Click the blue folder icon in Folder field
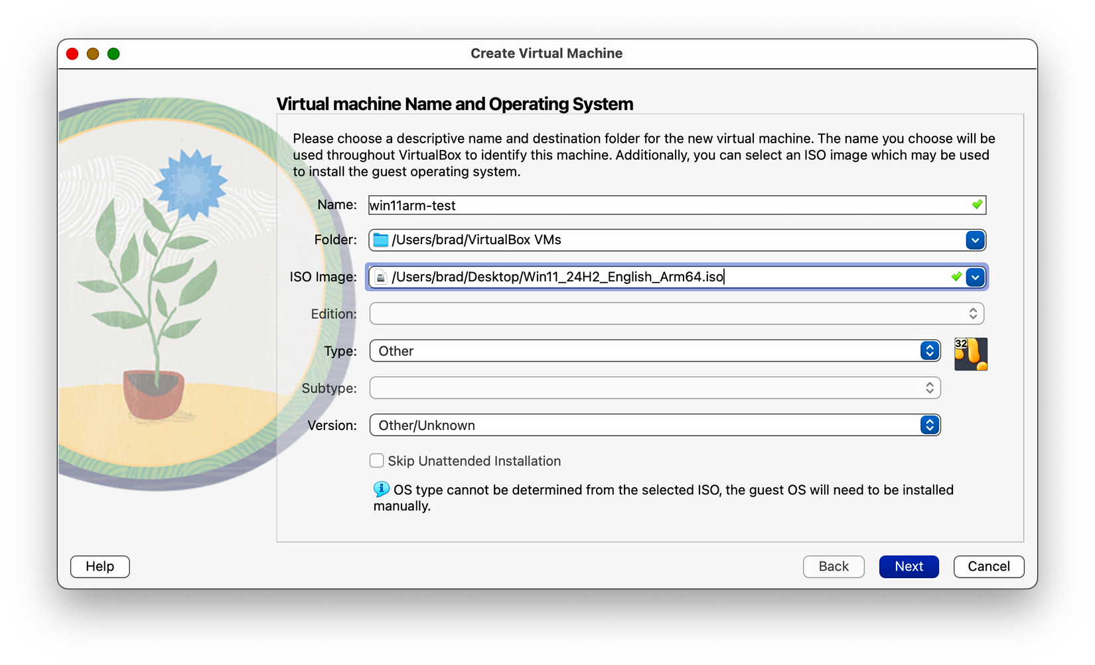1095x665 pixels. 380,240
